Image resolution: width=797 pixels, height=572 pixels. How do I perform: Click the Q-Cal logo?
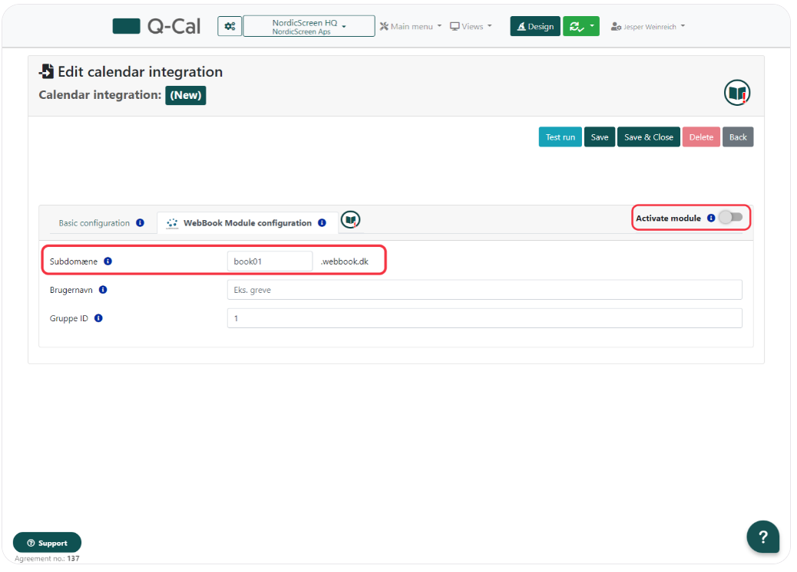157,26
